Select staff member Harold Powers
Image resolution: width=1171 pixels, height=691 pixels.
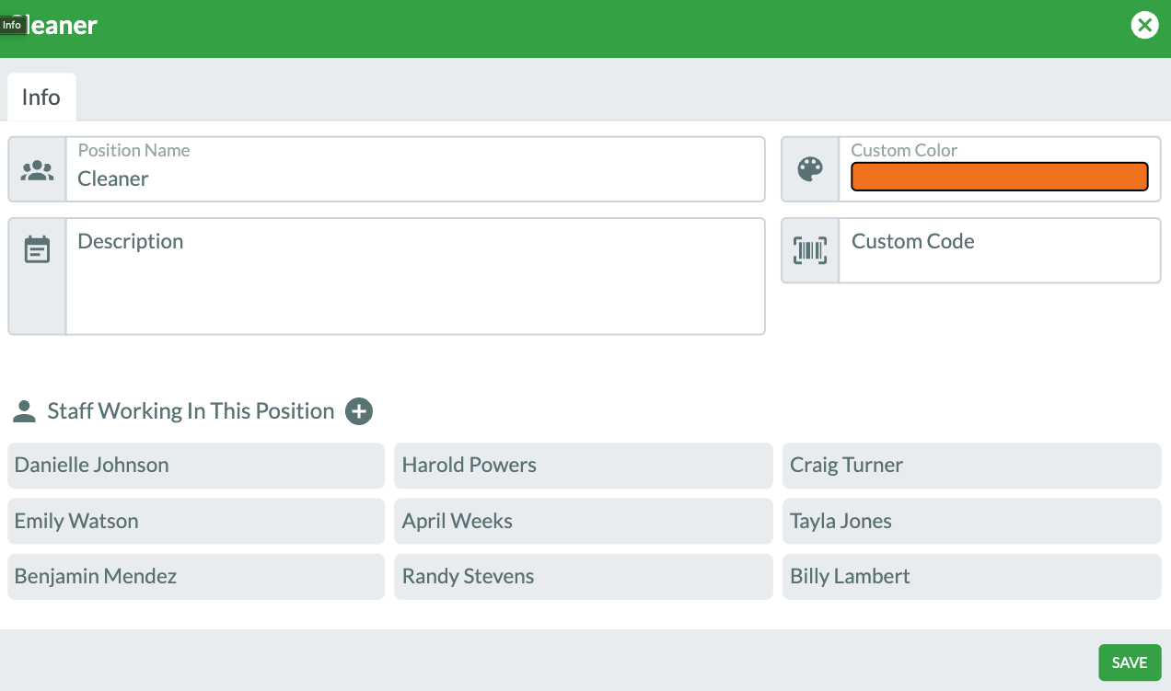tap(584, 466)
